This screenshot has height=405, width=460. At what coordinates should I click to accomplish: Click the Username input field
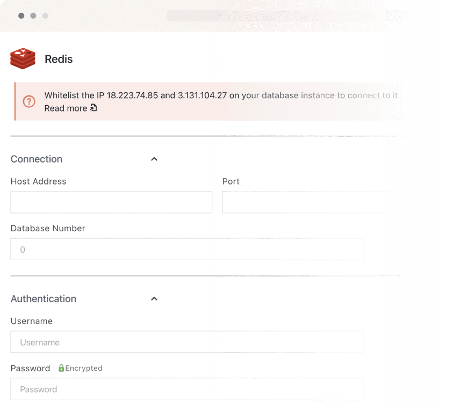pyautogui.click(x=187, y=342)
